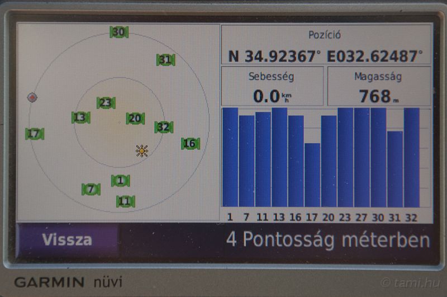The height and width of the screenshot is (297, 447).
Task: Tap satellite 17 marker at left edge
Action: (x=34, y=134)
